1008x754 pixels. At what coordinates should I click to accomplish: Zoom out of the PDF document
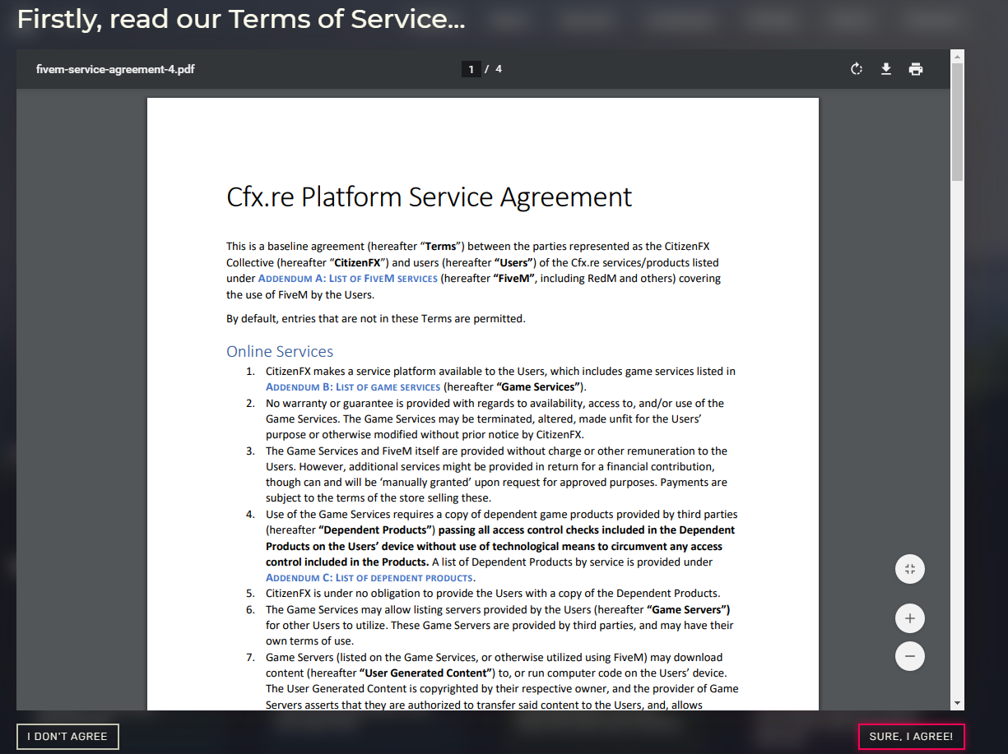point(910,656)
